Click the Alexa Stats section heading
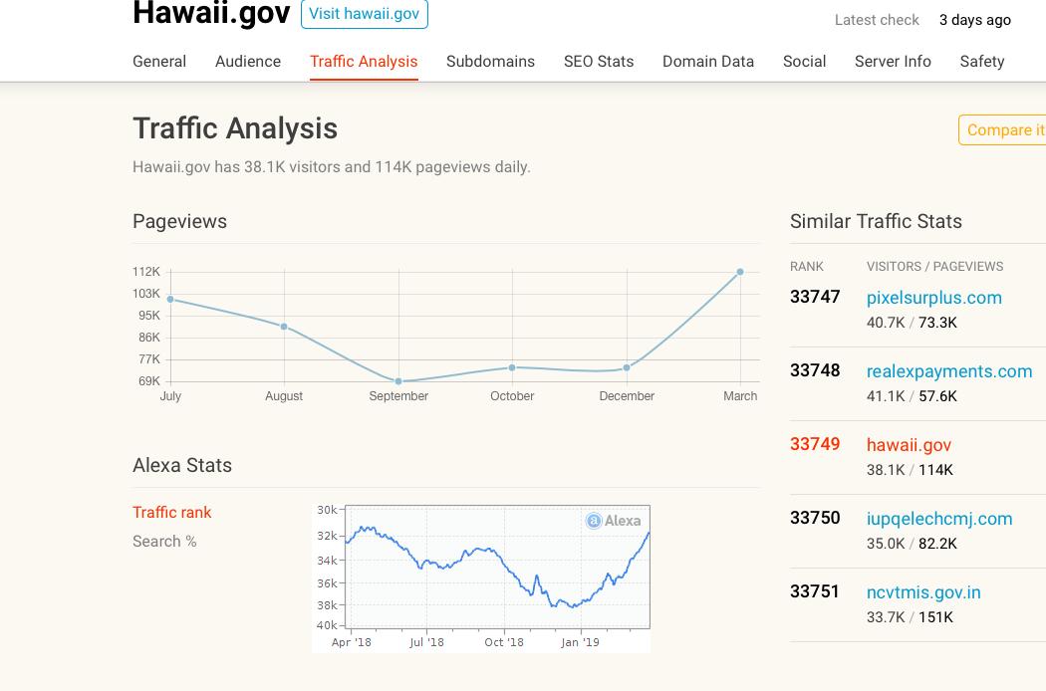The image size is (1046, 691). click(182, 465)
